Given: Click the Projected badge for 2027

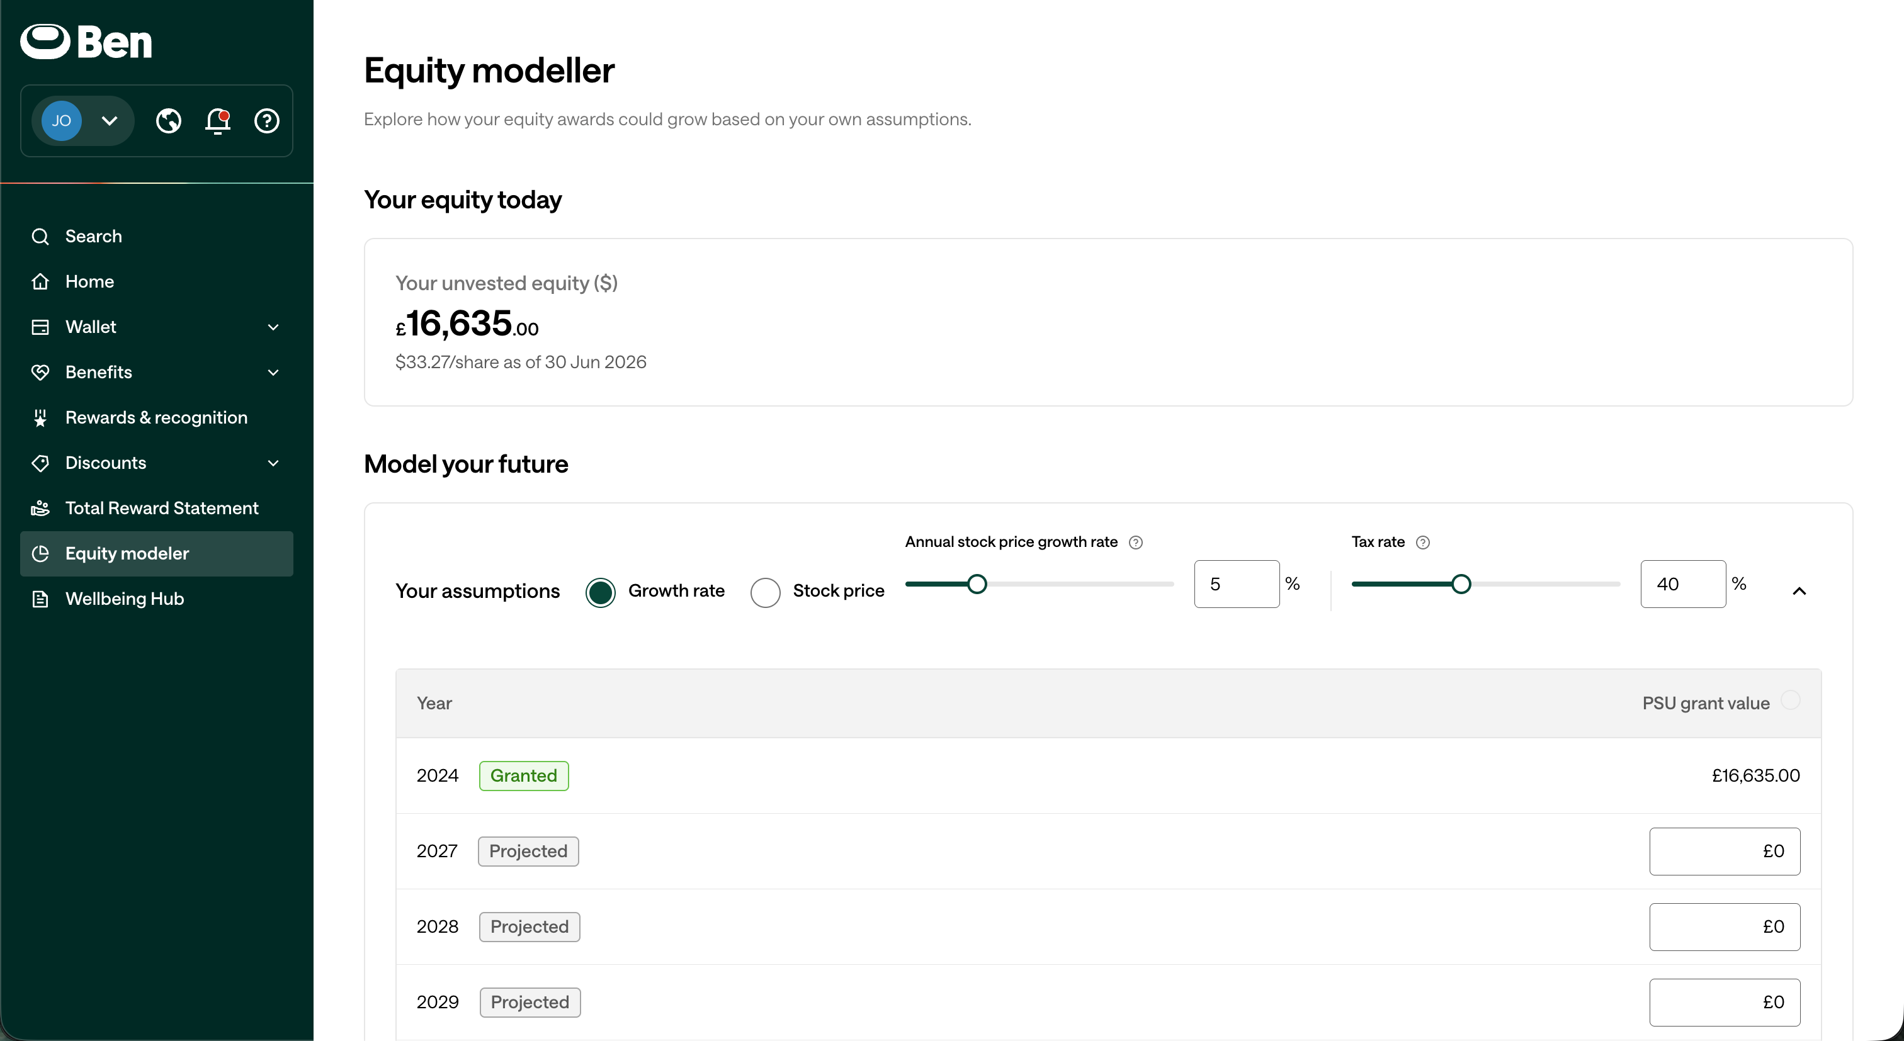Looking at the screenshot, I should tap(528, 851).
